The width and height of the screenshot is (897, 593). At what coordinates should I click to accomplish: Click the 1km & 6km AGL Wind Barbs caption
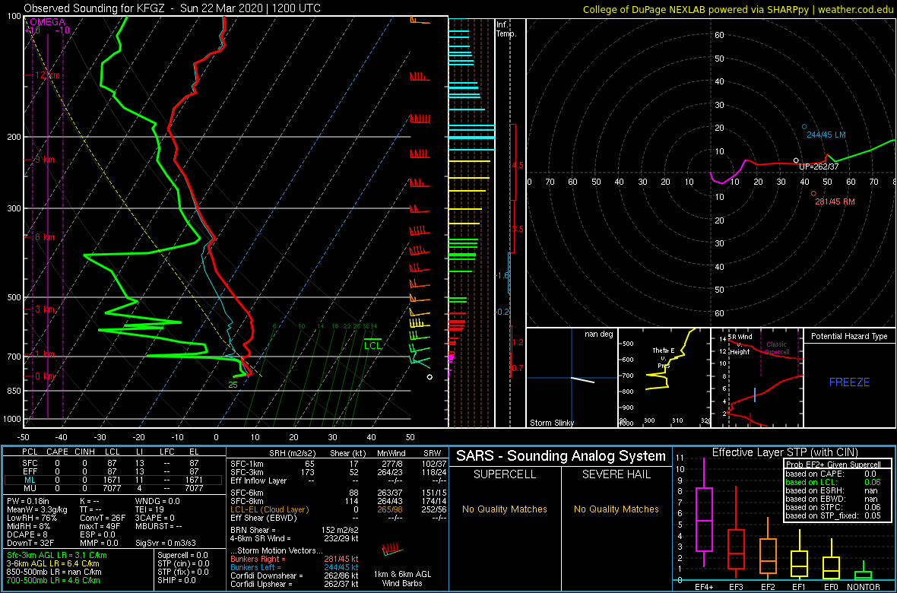click(404, 579)
